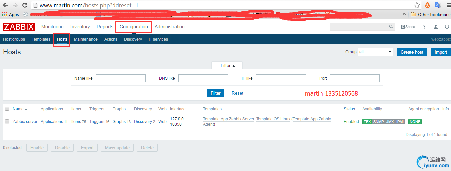Sort hosts by the Status column header
This screenshot has height=171, width=451.
tap(349, 109)
